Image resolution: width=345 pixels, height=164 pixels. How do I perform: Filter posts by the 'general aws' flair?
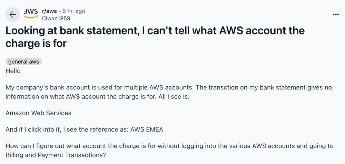click(23, 62)
